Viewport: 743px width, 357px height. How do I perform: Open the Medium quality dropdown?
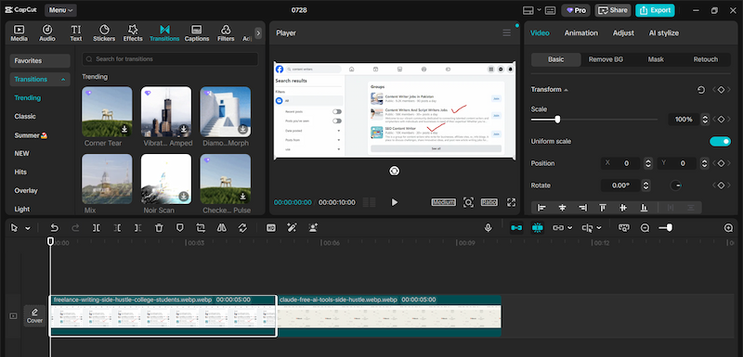coord(443,202)
